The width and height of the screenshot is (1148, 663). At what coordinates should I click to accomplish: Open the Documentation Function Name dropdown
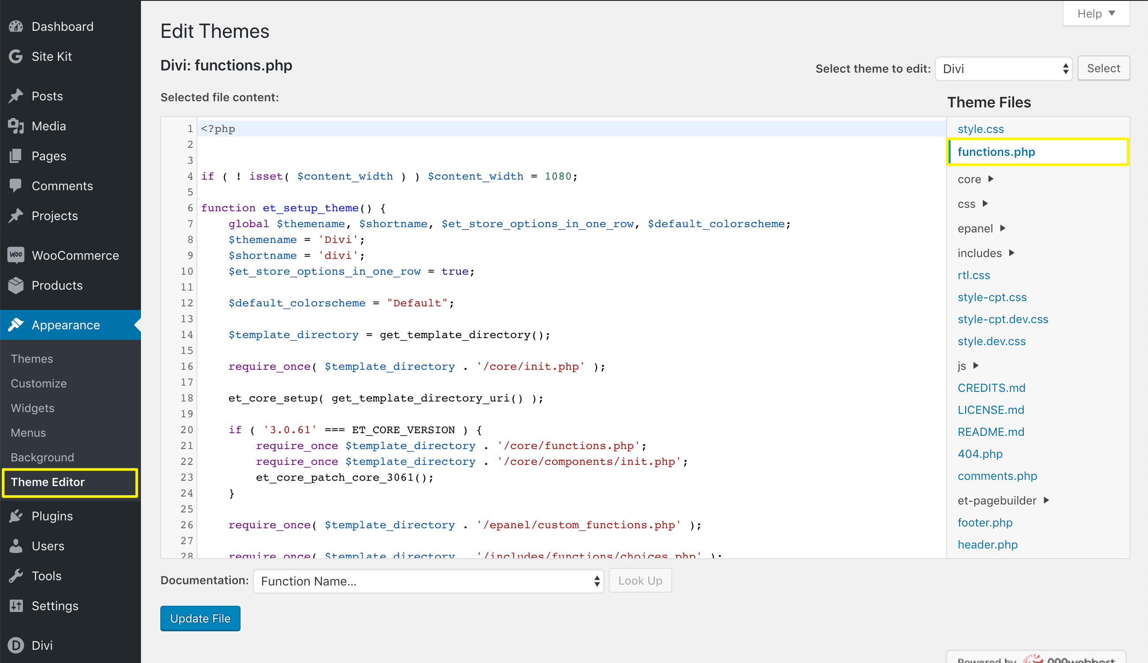428,581
